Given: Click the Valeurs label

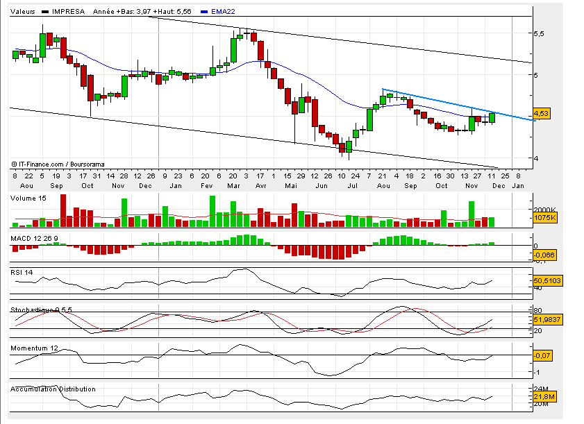Looking at the screenshot, I should pyautogui.click(x=23, y=12).
